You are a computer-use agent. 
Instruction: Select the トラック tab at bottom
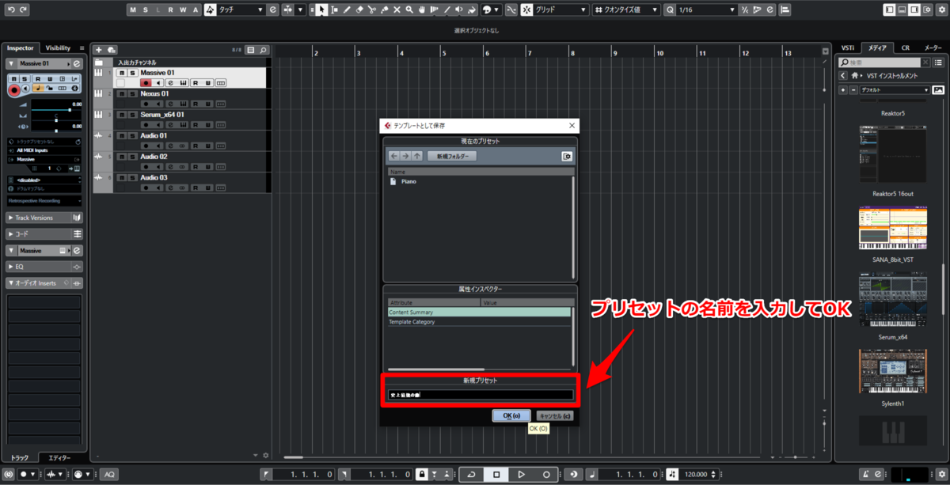(21, 458)
